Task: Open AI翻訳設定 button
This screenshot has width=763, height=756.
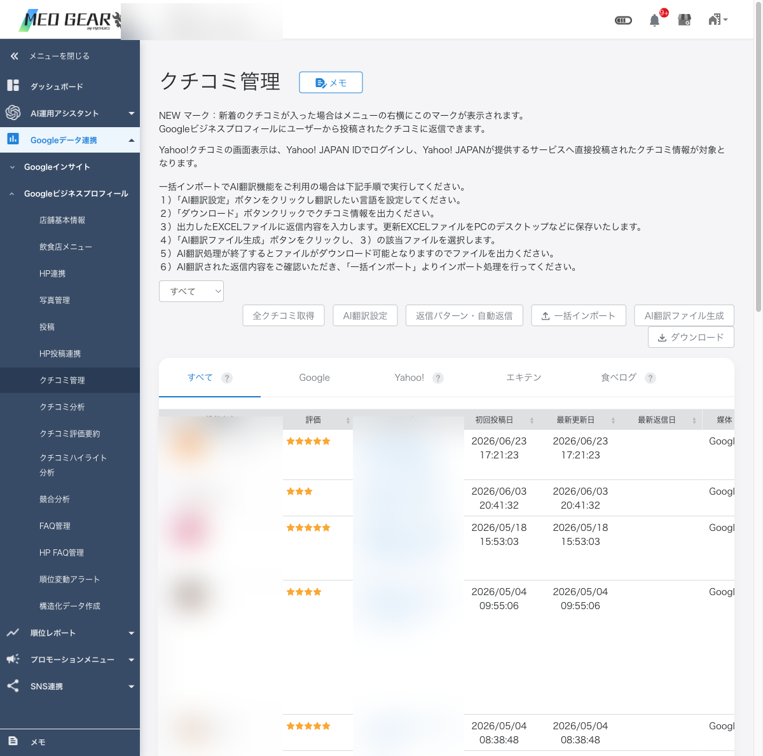Action: pos(365,315)
